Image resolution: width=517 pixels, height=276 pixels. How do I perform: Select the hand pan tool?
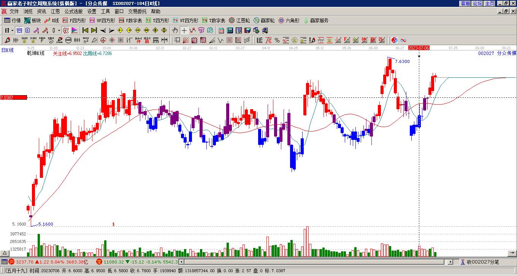(x=175, y=30)
